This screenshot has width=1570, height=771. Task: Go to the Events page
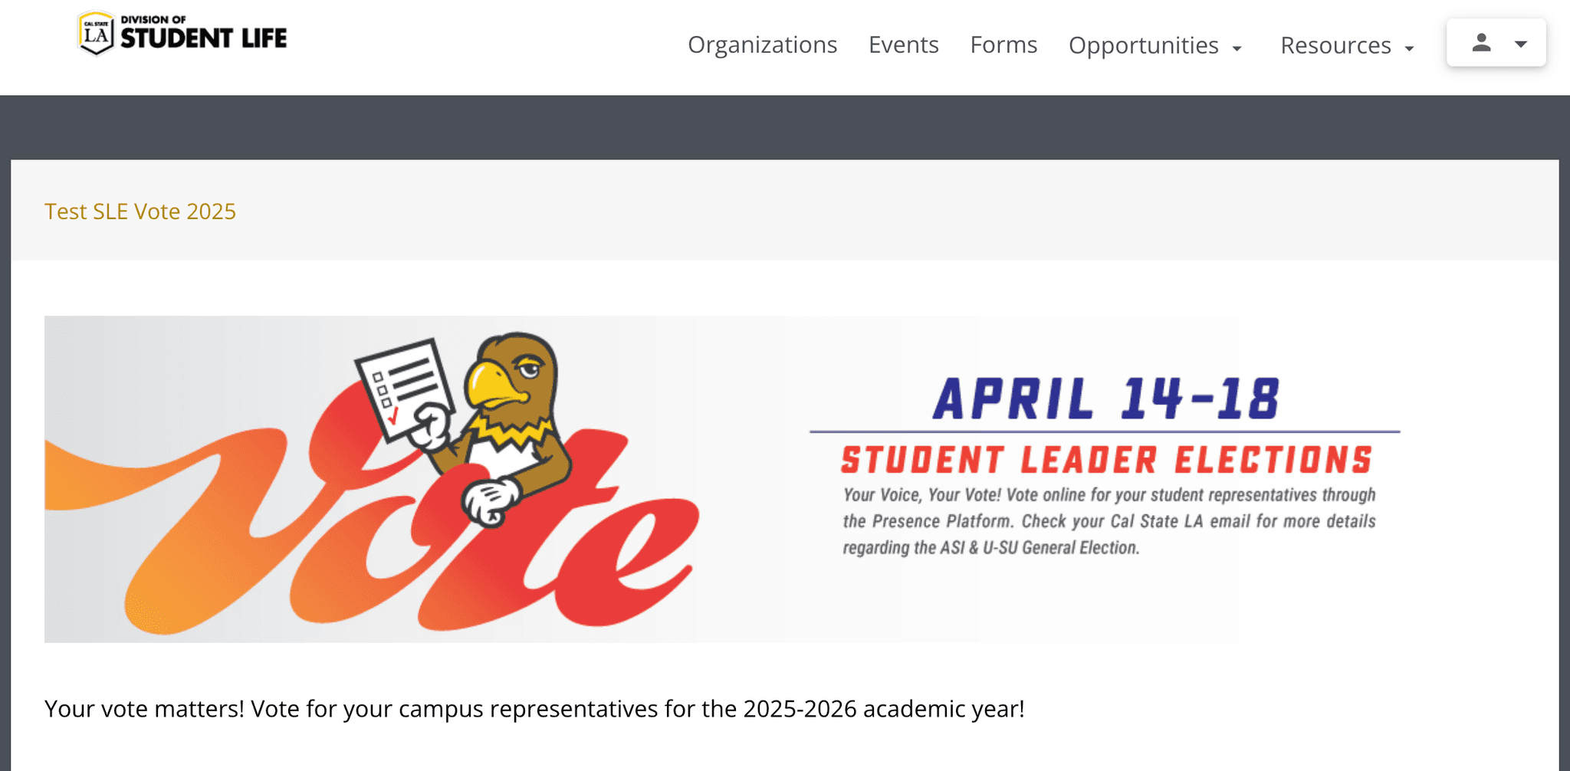coord(903,45)
